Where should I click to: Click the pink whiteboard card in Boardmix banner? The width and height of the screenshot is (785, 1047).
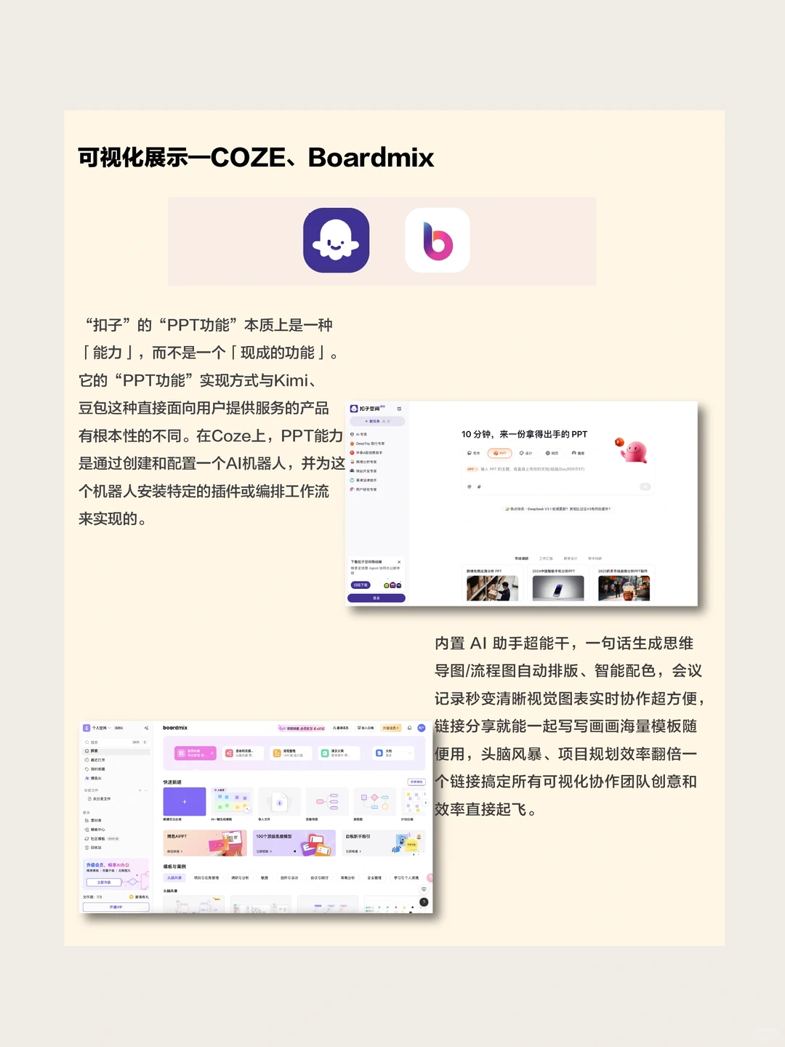pos(196,753)
